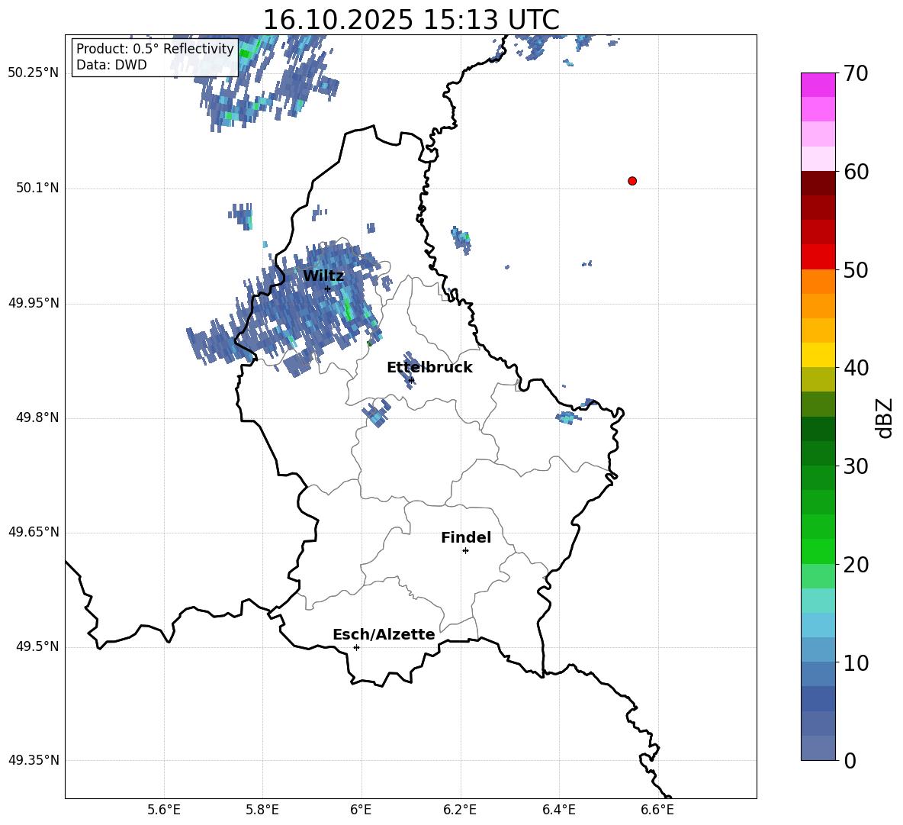The height and width of the screenshot is (825, 903).
Task: Click the 16.10.2025 15:13 UTC title
Action: tap(411, 20)
